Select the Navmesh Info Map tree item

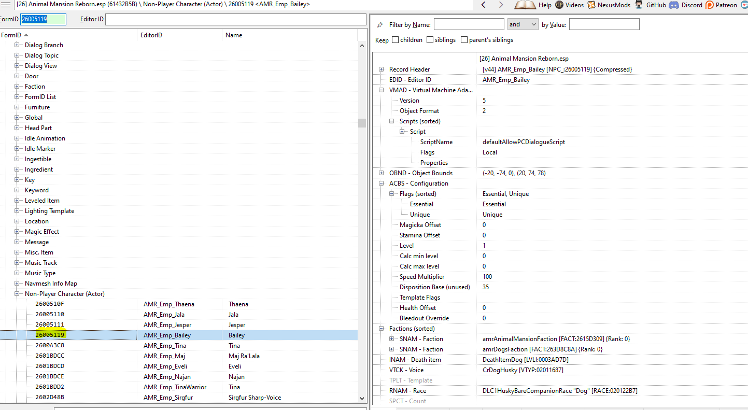[51, 284]
